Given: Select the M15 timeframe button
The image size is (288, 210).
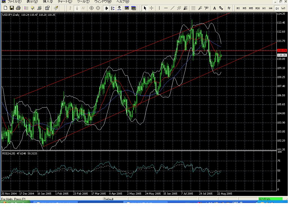Looking at the screenshot, I should pyautogui.click(x=251, y=8).
